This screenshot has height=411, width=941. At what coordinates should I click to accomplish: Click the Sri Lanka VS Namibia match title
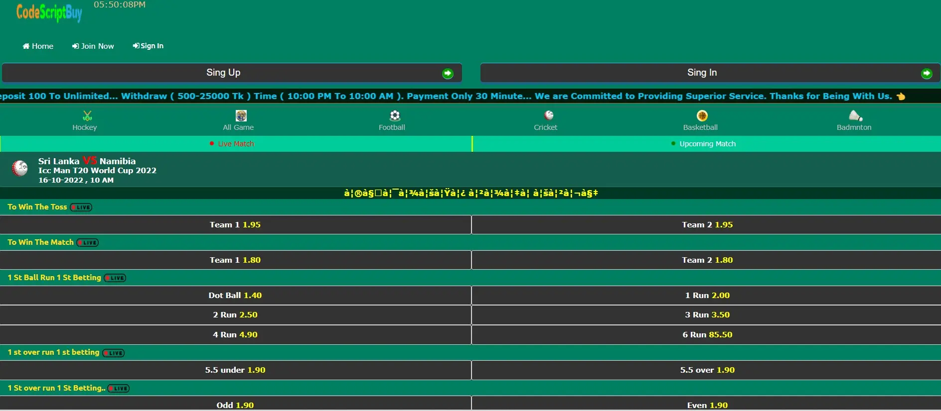coord(87,161)
